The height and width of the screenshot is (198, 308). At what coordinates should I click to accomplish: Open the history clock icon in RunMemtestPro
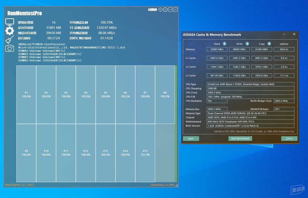click(160, 10)
